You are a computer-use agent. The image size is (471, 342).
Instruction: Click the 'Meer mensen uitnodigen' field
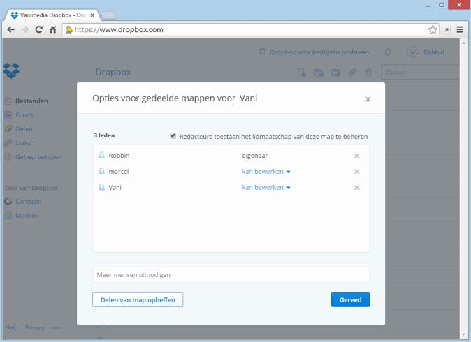click(231, 275)
